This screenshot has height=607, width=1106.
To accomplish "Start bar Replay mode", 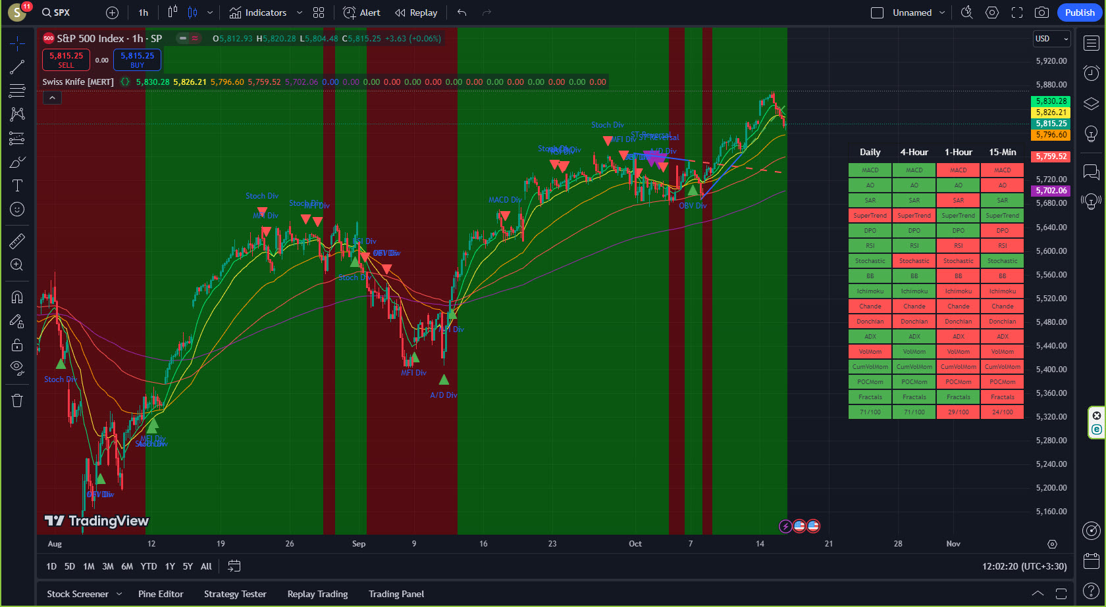I will pos(416,12).
